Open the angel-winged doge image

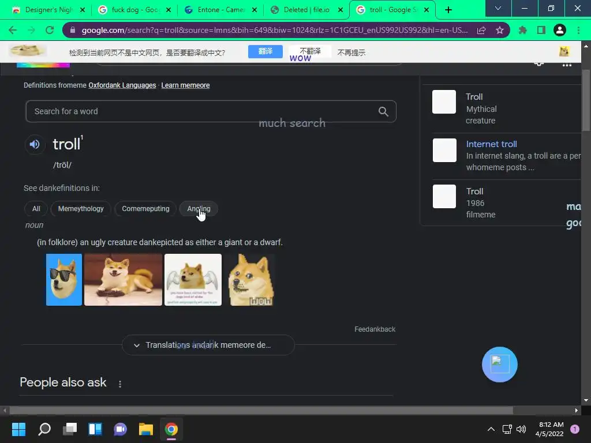[x=193, y=280]
